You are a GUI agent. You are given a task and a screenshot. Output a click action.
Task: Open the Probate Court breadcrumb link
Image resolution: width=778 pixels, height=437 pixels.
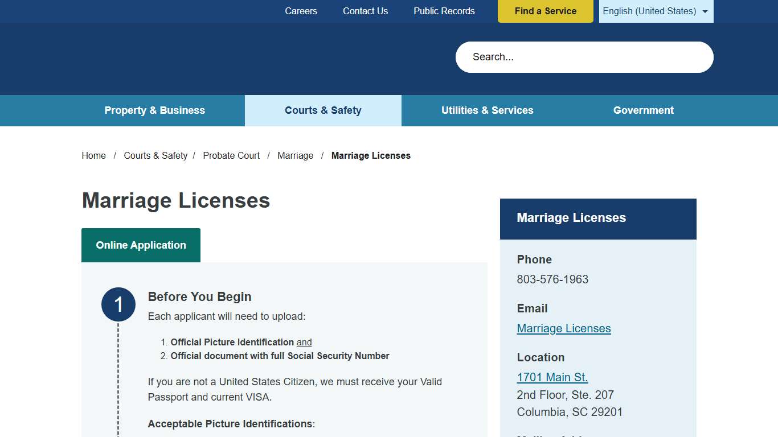[231, 155]
